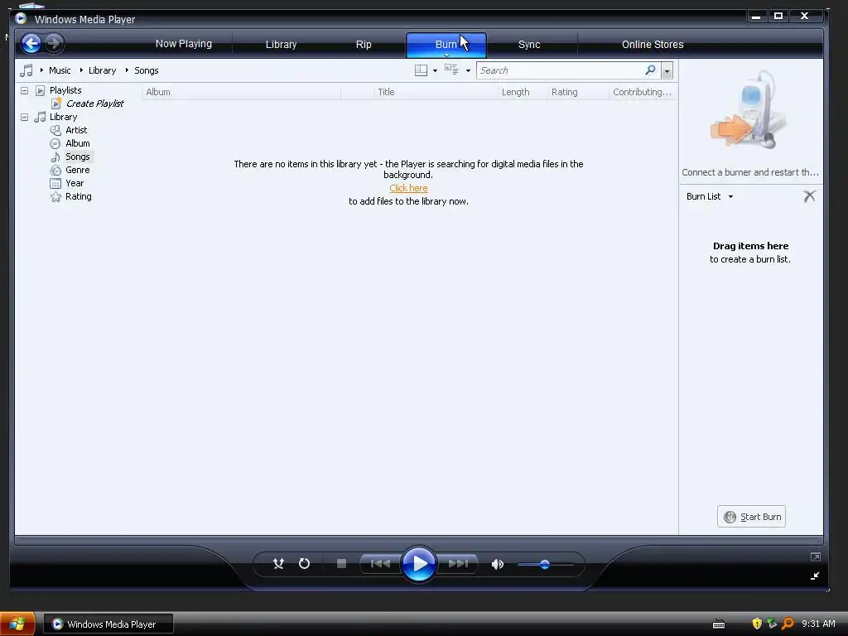The width and height of the screenshot is (848, 636).
Task: Go to the Rip tab
Action: [364, 45]
